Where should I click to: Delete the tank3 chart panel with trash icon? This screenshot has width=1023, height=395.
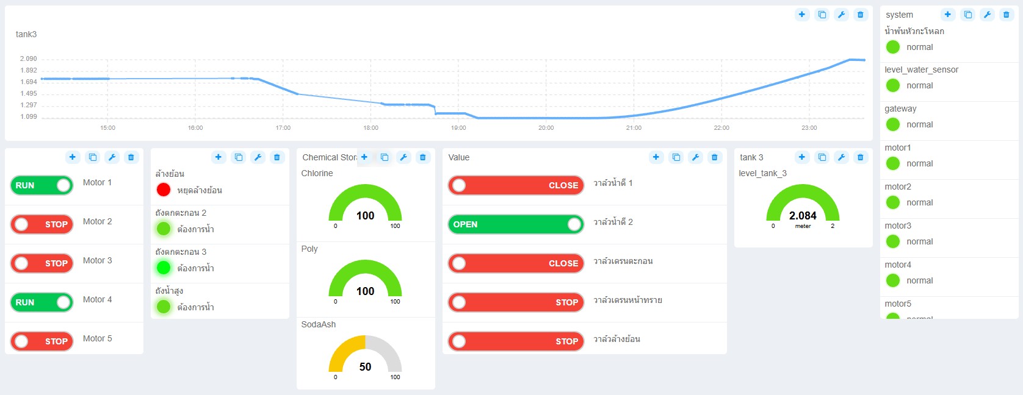861,15
